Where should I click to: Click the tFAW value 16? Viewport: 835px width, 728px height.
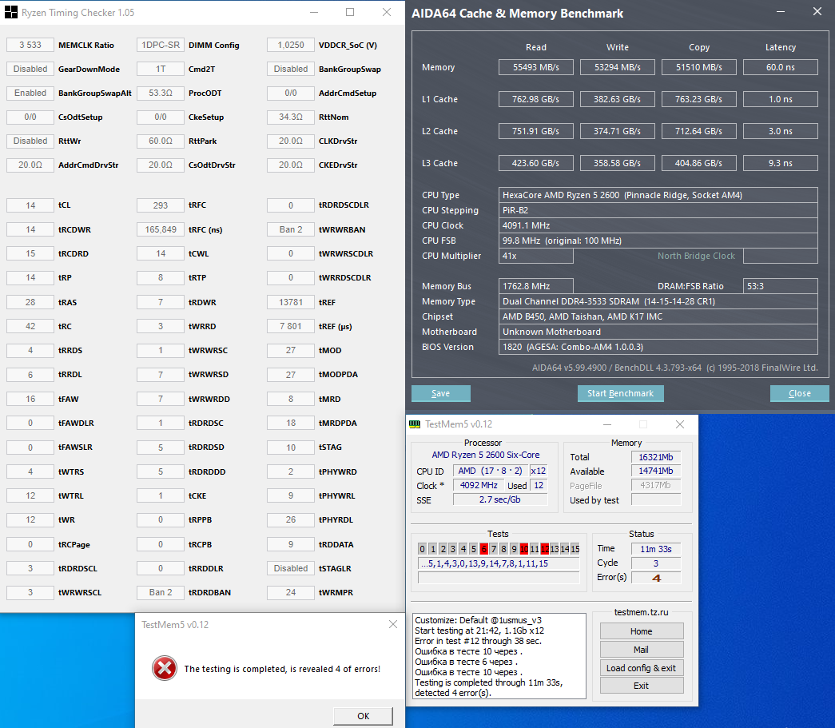tap(30, 399)
